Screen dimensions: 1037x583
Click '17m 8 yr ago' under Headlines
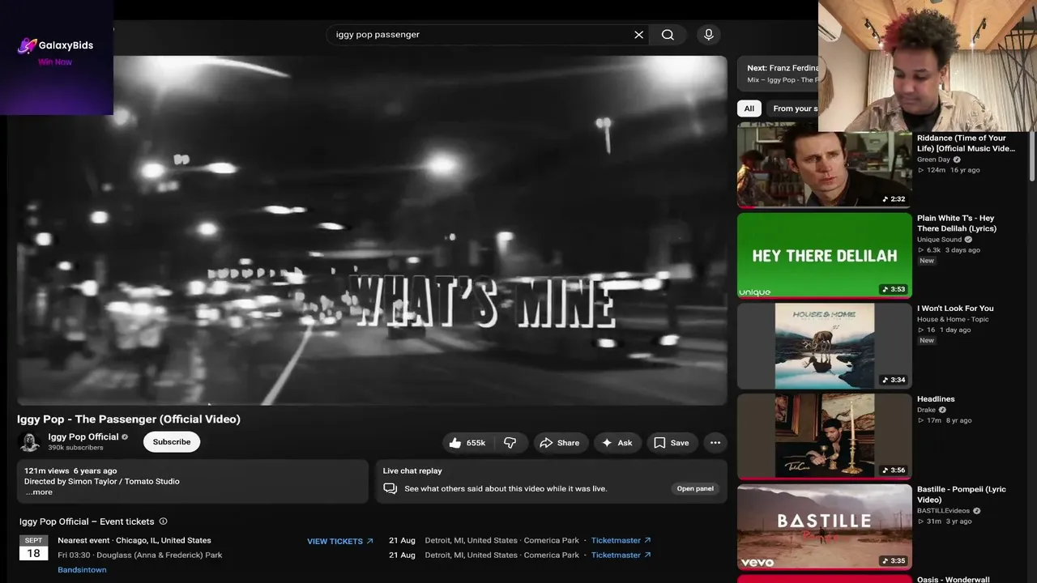pos(945,420)
